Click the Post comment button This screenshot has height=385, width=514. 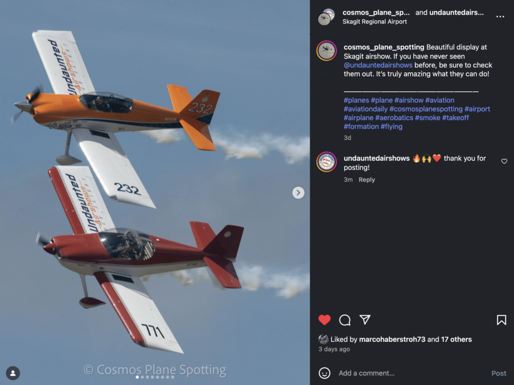[x=498, y=373]
